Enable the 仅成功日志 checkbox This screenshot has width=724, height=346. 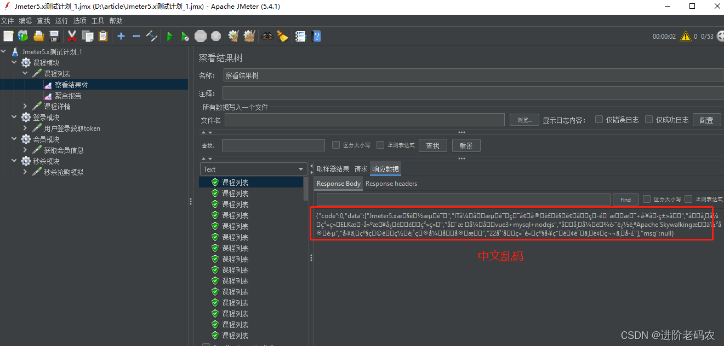648,120
